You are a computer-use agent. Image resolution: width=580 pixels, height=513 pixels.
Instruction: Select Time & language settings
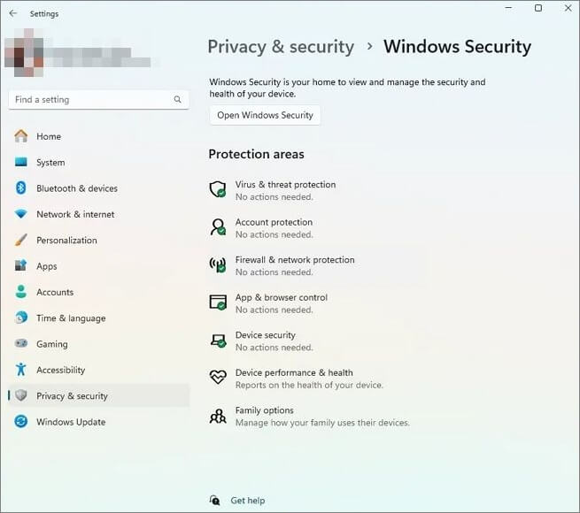(71, 318)
